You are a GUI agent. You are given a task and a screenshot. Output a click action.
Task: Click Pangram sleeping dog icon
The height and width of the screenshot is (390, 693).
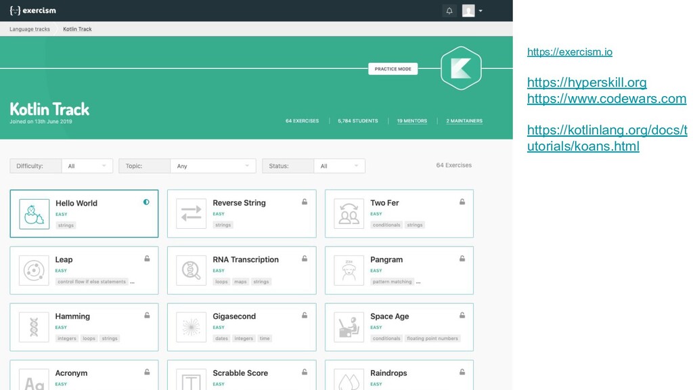tap(349, 270)
